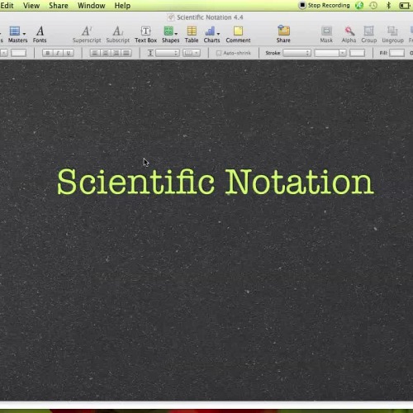413x413 pixels.
Task: Open the Charts tool icon
Action: tap(210, 31)
